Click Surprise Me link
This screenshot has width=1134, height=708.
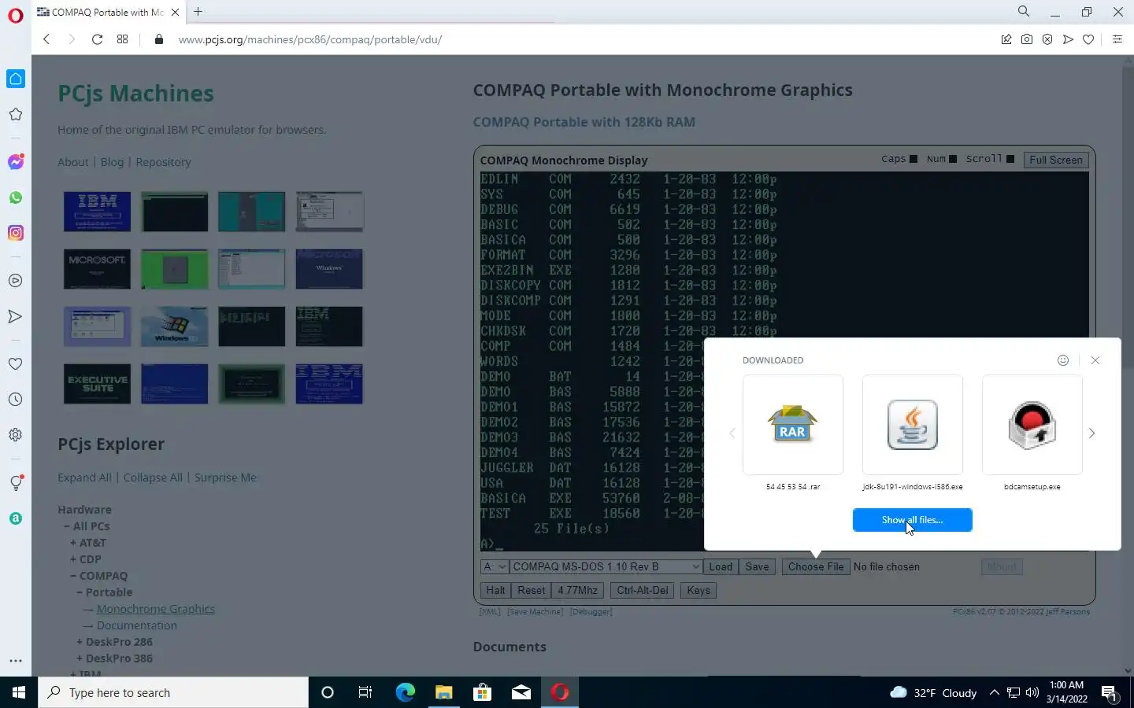pos(225,478)
